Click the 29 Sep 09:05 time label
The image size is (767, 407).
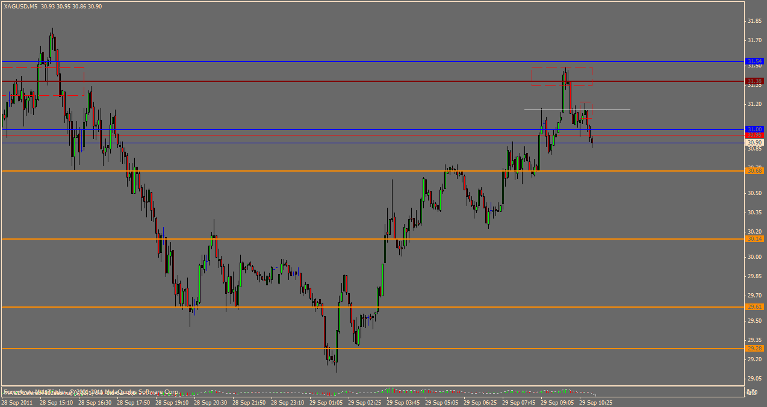click(x=557, y=402)
